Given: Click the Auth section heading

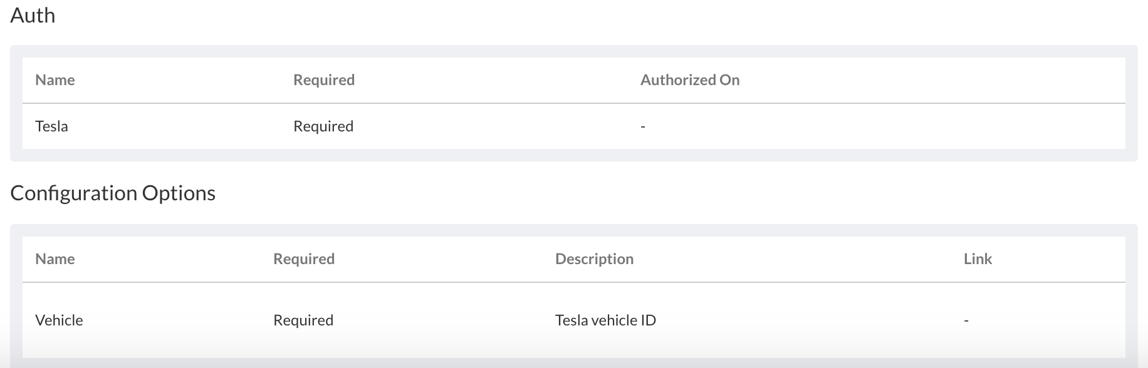Looking at the screenshot, I should 33,15.
